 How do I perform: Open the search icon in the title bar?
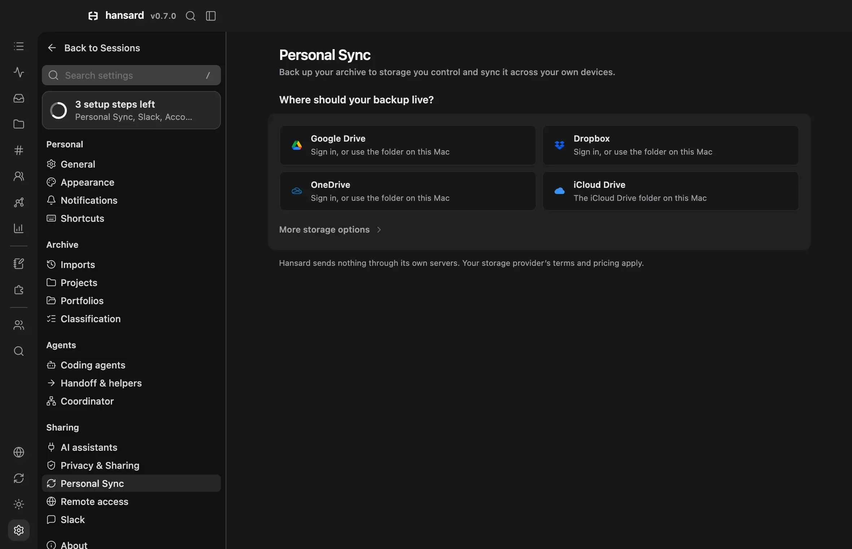point(190,16)
